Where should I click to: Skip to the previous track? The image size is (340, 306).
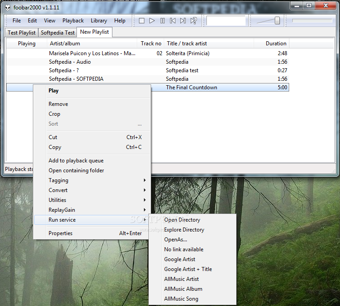point(173,21)
